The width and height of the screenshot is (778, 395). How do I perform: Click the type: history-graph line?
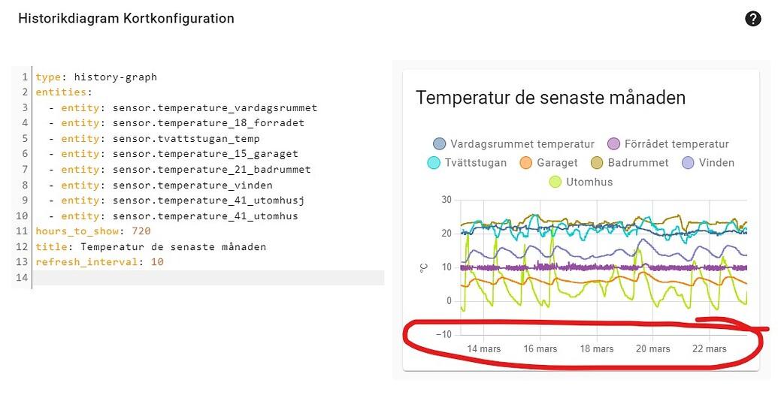coord(96,77)
